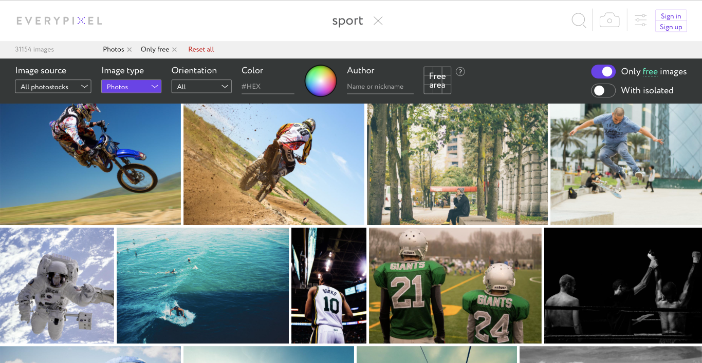Open the color wheel picker
The height and width of the screenshot is (363, 702).
[321, 81]
